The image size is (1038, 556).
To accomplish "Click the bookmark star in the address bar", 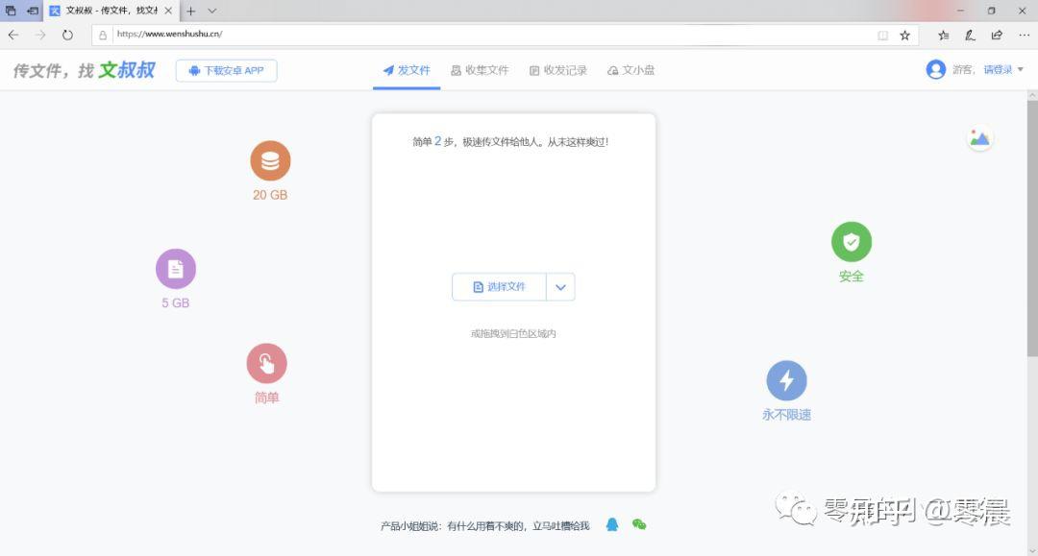I will point(904,35).
